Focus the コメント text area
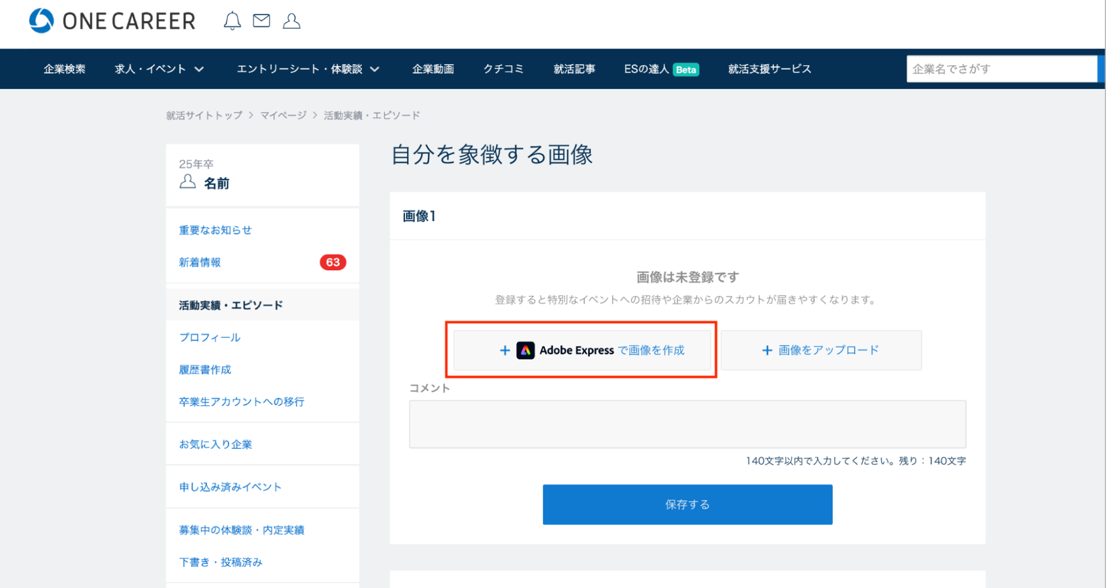Screen dimensions: 1106x588 687,424
